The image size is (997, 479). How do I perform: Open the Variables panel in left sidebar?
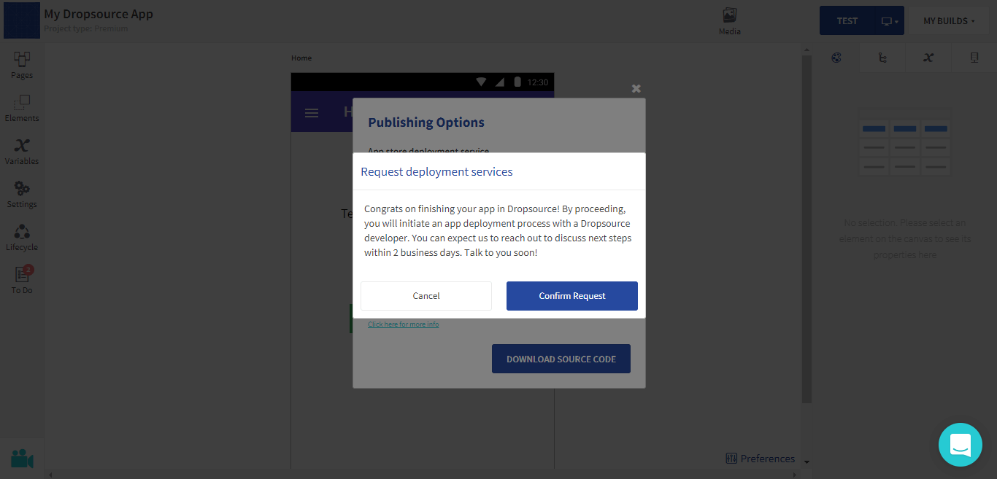[x=22, y=151]
